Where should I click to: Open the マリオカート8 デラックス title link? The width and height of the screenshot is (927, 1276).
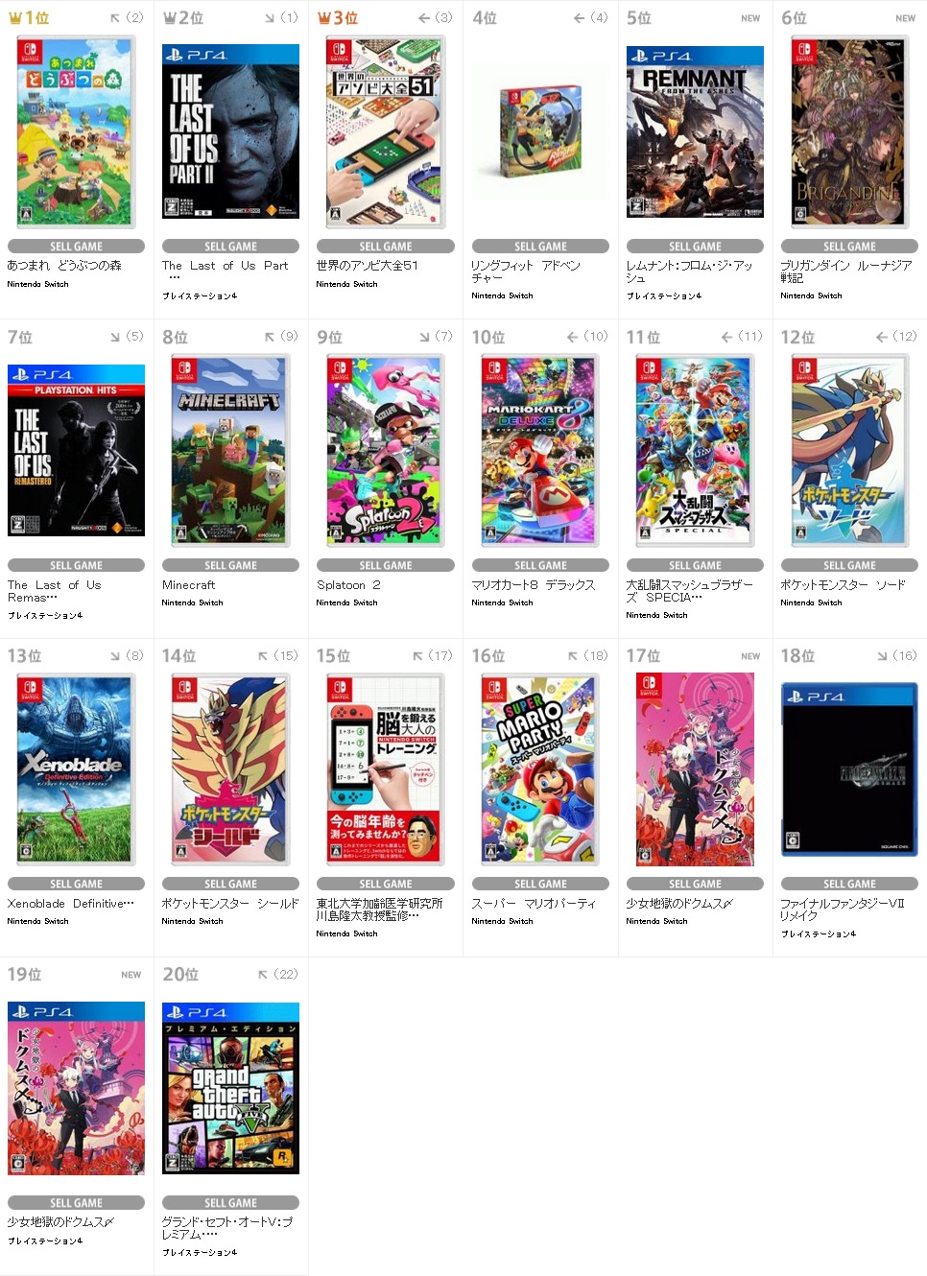(x=534, y=584)
